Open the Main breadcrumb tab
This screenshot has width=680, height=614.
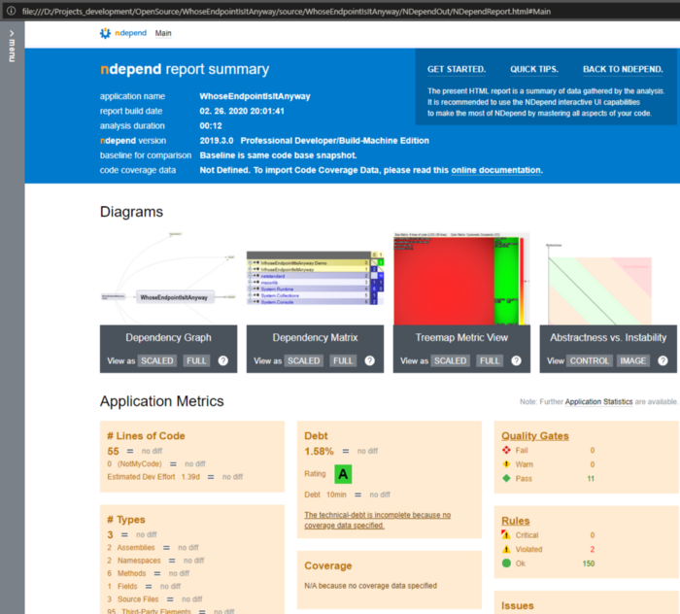click(163, 33)
